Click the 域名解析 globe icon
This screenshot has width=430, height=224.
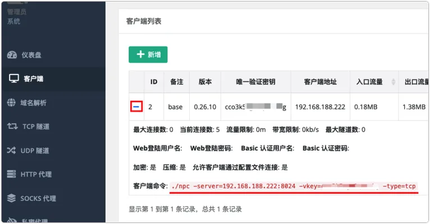[11, 102]
